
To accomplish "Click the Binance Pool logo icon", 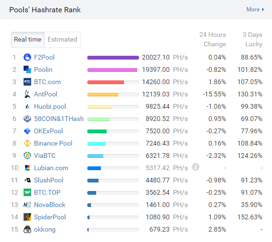I will (x=27, y=143).
